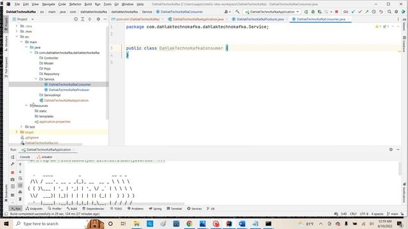Click the main Git branch in status bar
The image size is (408, 229).
click(393, 214)
